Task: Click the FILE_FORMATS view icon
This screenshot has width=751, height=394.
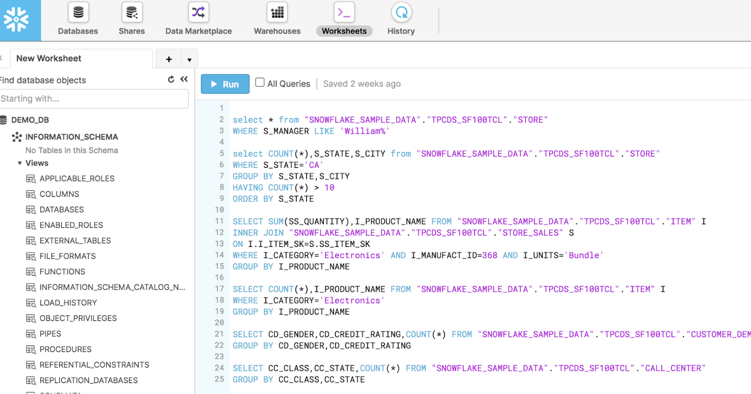Action: click(31, 256)
